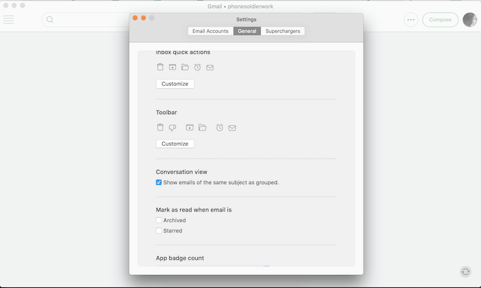Enable mark as read when Archived
This screenshot has width=481, height=288.
tap(159, 220)
